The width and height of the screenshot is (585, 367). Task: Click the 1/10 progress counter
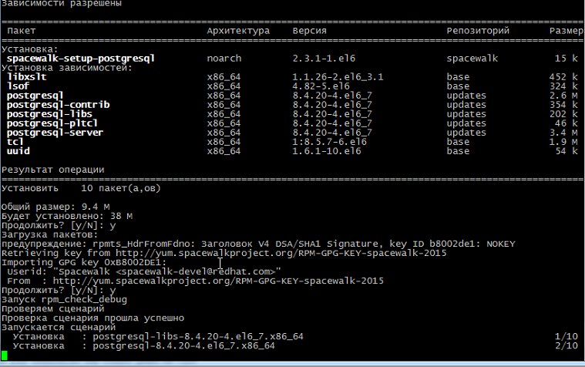(x=567, y=337)
